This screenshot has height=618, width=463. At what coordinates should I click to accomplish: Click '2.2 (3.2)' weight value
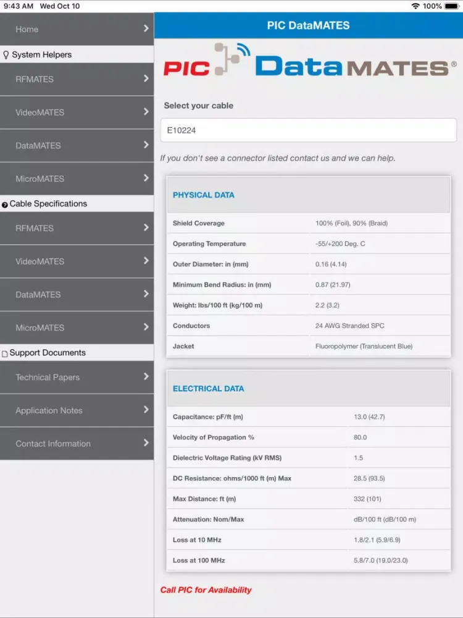(327, 305)
